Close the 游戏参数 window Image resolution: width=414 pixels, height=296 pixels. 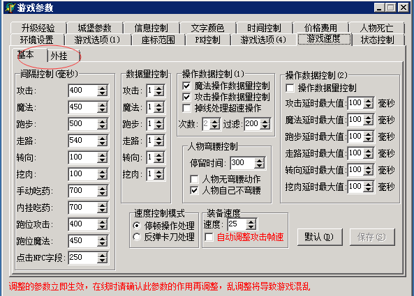click(x=404, y=8)
